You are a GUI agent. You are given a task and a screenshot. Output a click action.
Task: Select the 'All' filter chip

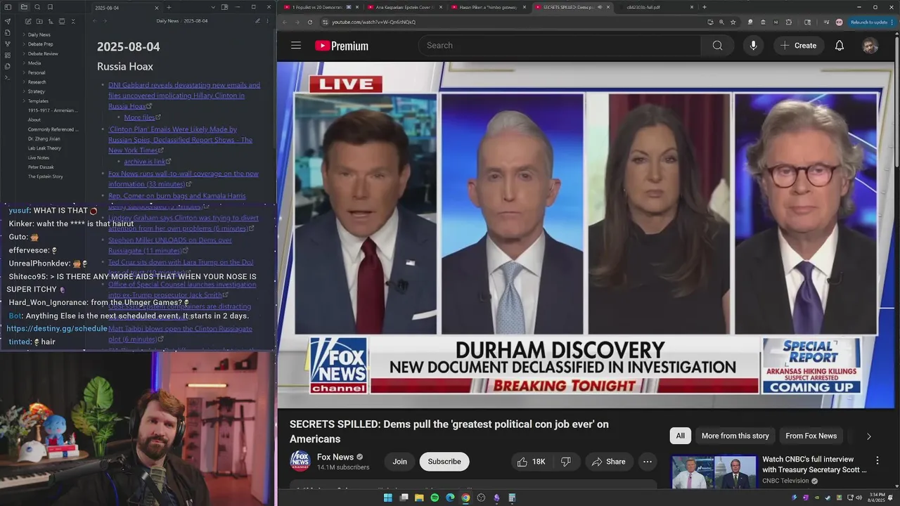tap(680, 436)
